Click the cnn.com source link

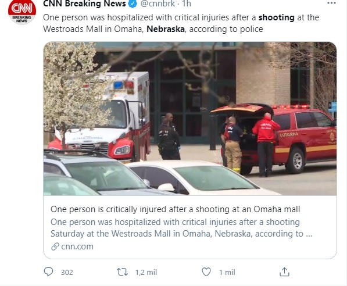coord(77,246)
